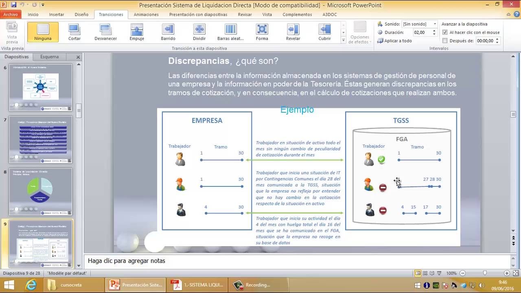
Task: Apply the Dividir transition
Action: click(x=199, y=32)
